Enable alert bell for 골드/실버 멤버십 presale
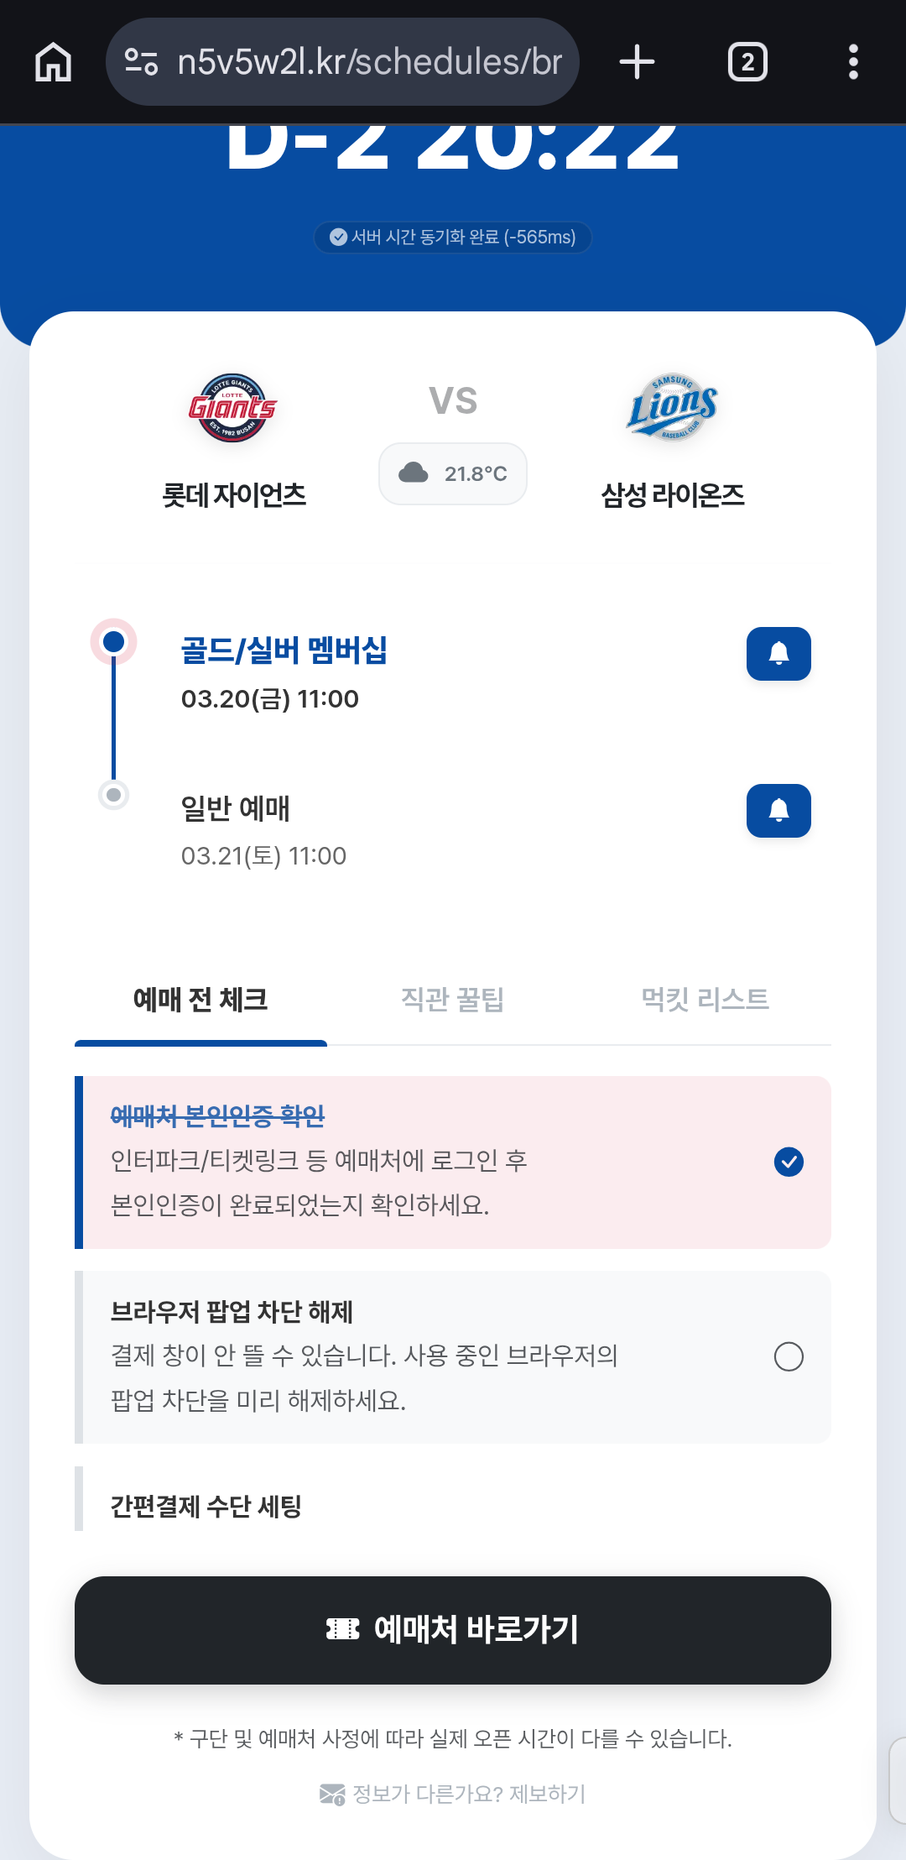Viewport: 906px width, 1860px height. (778, 654)
